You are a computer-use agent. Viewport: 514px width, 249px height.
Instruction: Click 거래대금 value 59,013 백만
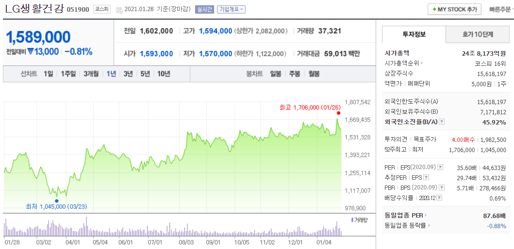point(342,54)
